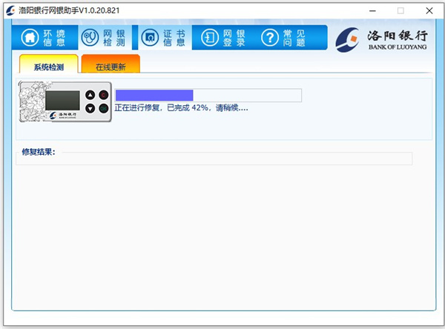This screenshot has height=329, width=445.
Task: Click the green OK button on the device
Action: coord(104,108)
